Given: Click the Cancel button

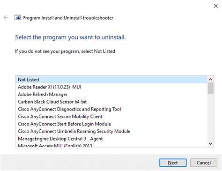Looking at the screenshot, I should pyautogui.click(x=204, y=163).
